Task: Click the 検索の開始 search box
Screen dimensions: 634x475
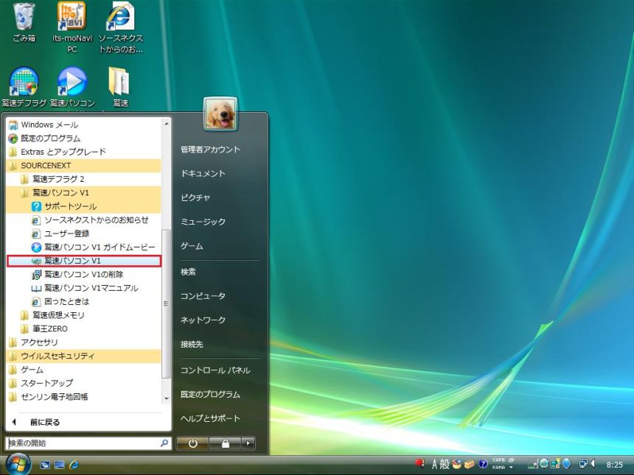Action: pos(88,443)
